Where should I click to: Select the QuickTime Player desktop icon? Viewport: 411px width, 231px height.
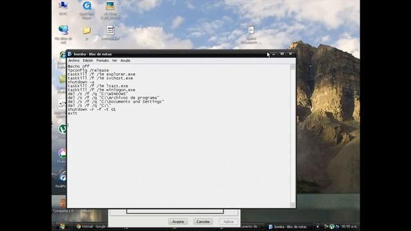coord(87,10)
